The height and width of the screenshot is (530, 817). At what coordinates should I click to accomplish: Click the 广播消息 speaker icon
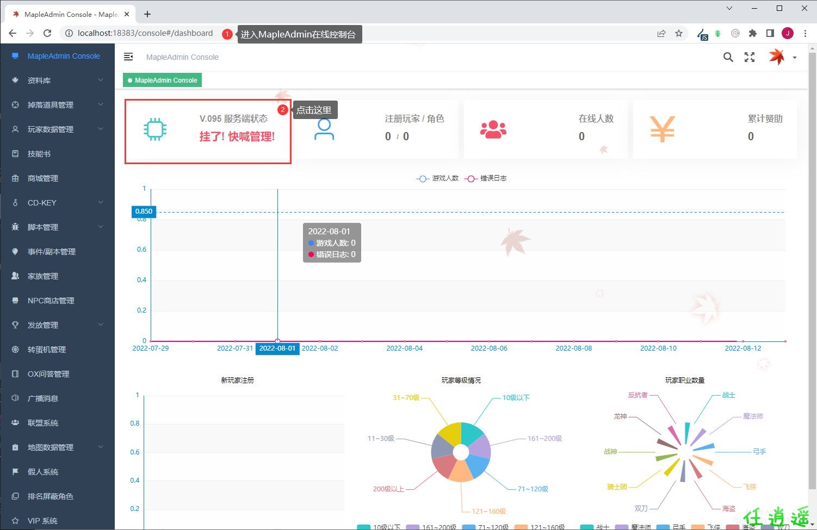point(15,398)
